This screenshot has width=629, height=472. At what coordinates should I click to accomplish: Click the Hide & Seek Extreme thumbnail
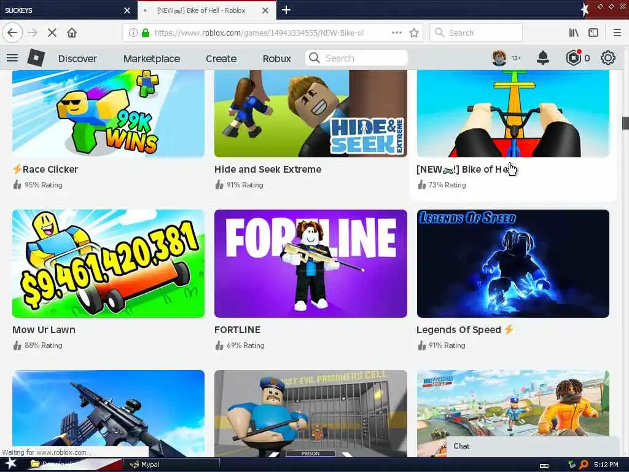(310, 114)
